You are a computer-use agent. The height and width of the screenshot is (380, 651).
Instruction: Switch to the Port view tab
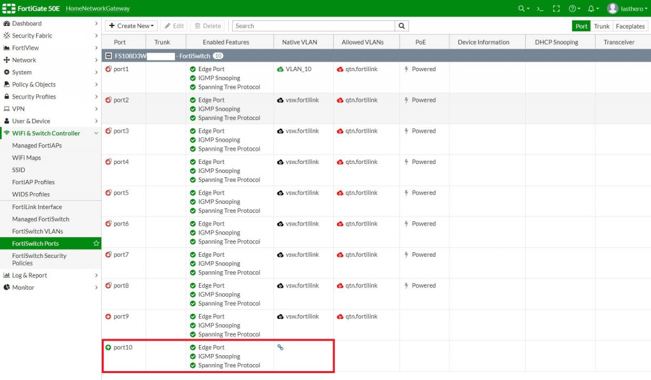point(581,25)
